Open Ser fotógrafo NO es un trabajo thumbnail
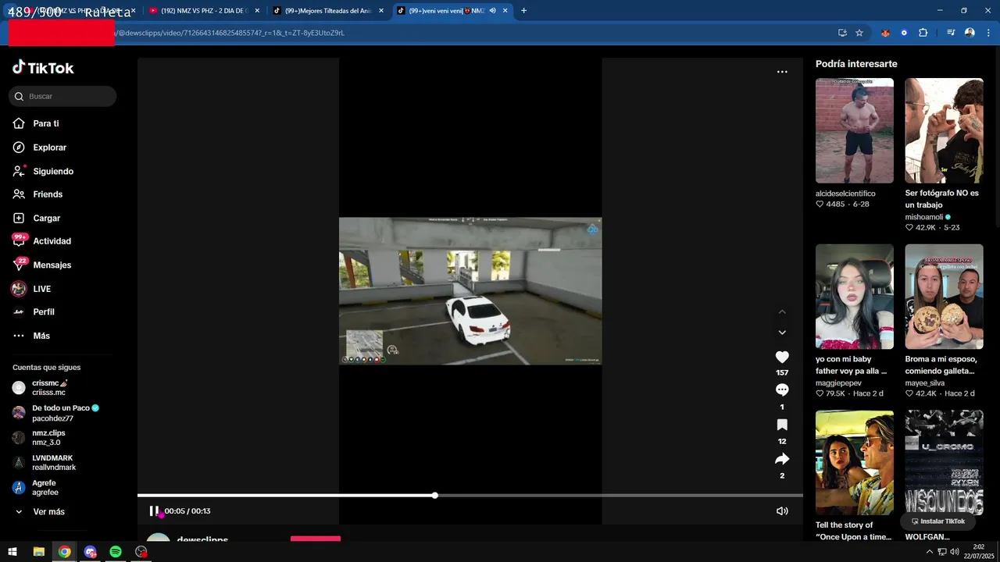Screen dimensions: 1000x562 tap(944, 130)
